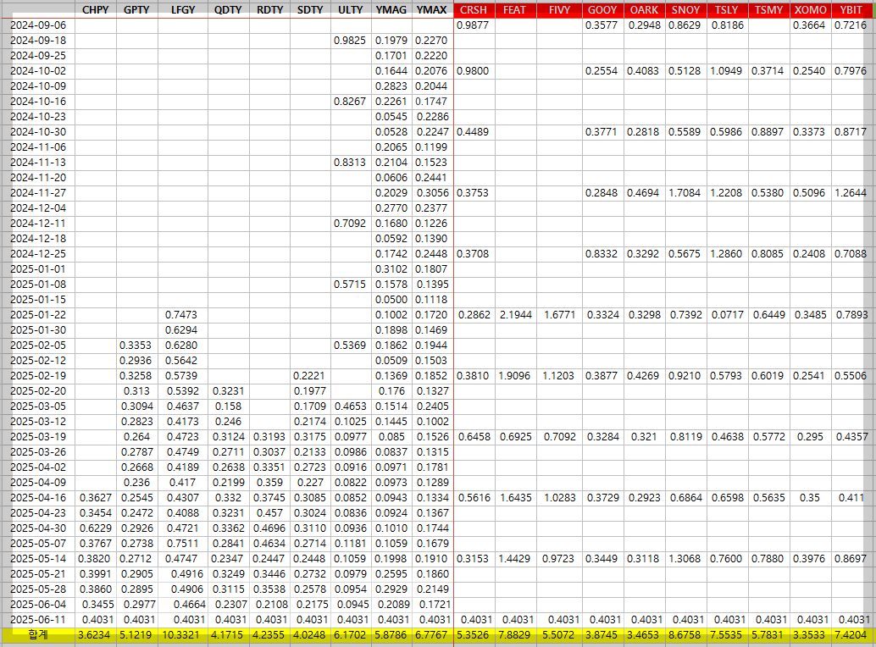The image size is (876, 647).
Task: Select CHPY total value 3.6234
Action: pos(96,634)
